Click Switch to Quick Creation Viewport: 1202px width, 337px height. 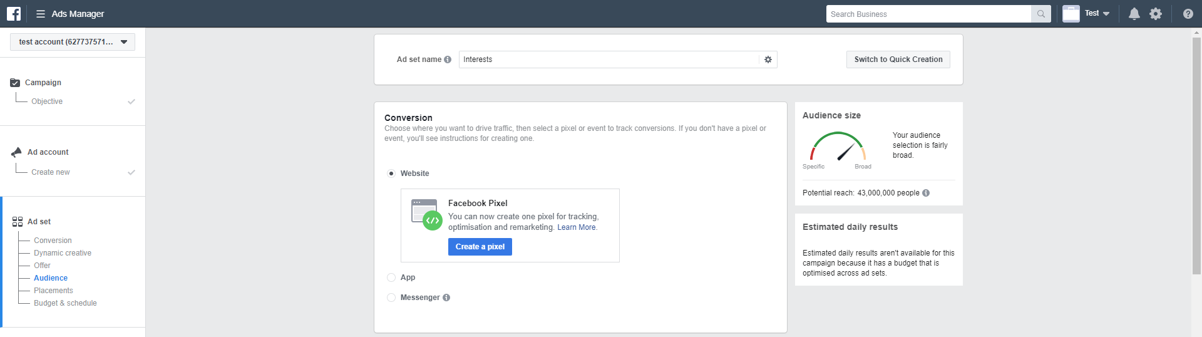click(x=898, y=60)
